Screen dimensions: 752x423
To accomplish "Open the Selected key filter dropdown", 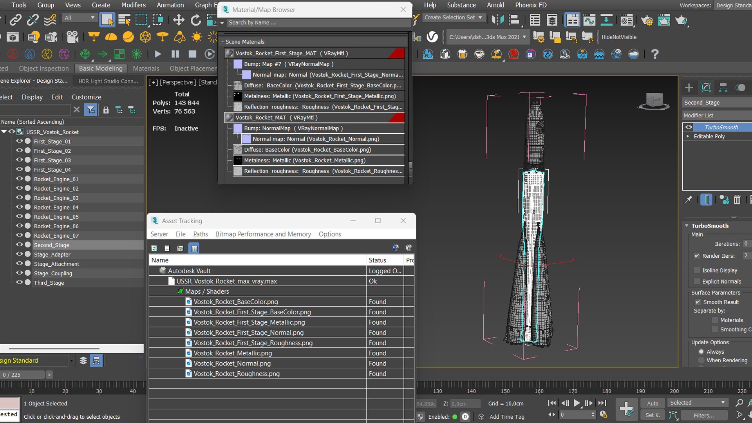I will (698, 403).
